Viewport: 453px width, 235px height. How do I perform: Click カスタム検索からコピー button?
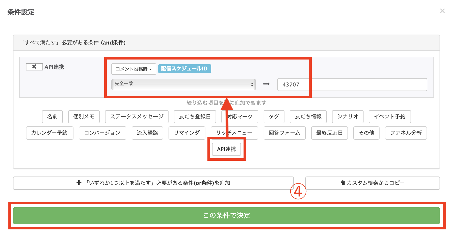click(x=373, y=183)
